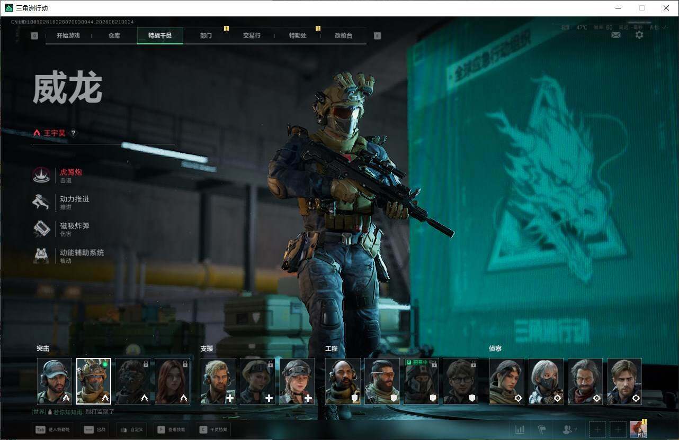Open the 自定义 button

click(x=131, y=429)
